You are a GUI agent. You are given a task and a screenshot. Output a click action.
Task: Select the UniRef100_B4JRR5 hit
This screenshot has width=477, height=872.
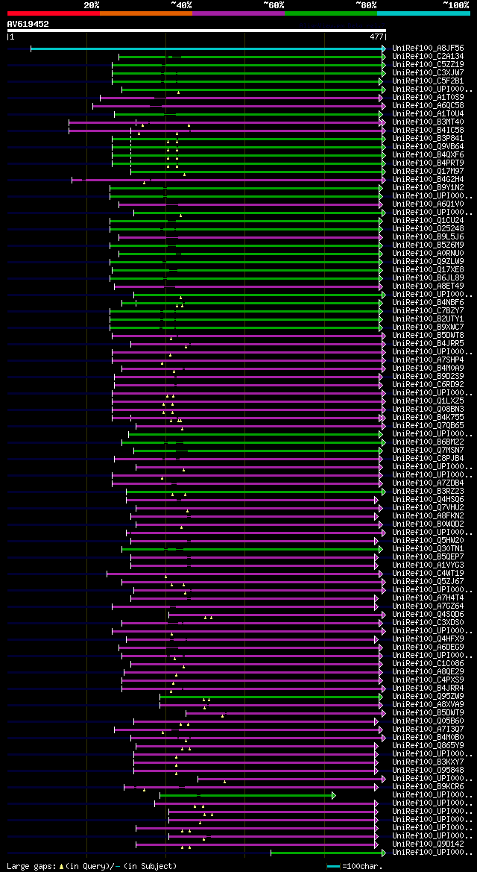(x=428, y=344)
